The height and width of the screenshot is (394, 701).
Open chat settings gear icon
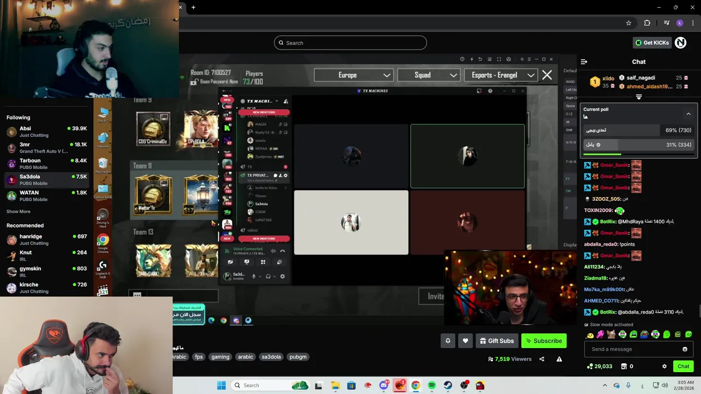[664, 366]
